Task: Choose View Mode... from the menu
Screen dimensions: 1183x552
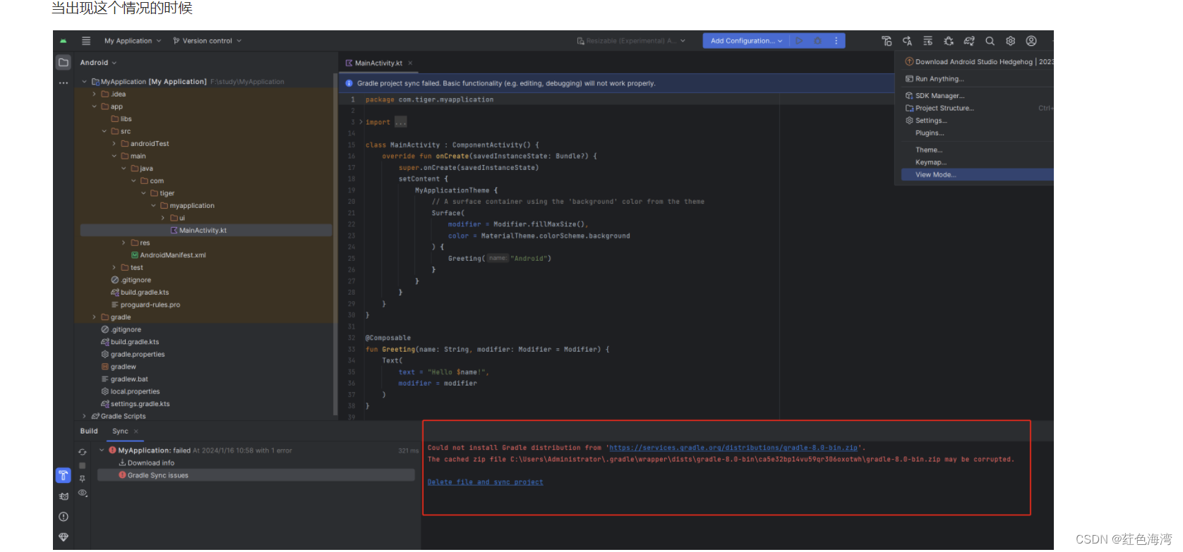Action: coord(977,175)
